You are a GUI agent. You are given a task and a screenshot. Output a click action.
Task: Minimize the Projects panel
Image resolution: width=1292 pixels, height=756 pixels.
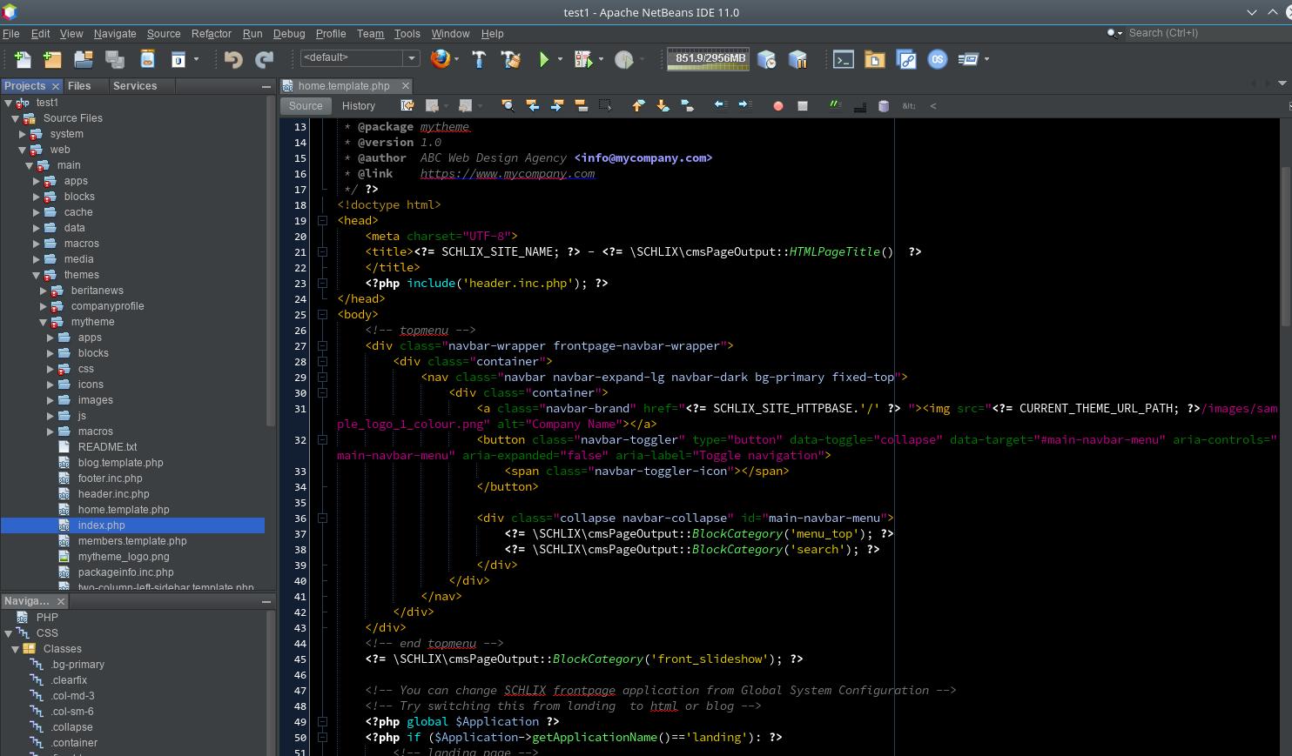[x=266, y=86]
